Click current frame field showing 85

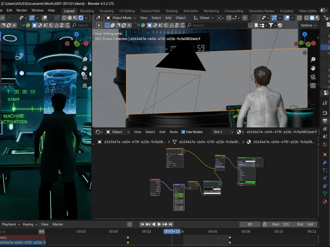pos(250,224)
